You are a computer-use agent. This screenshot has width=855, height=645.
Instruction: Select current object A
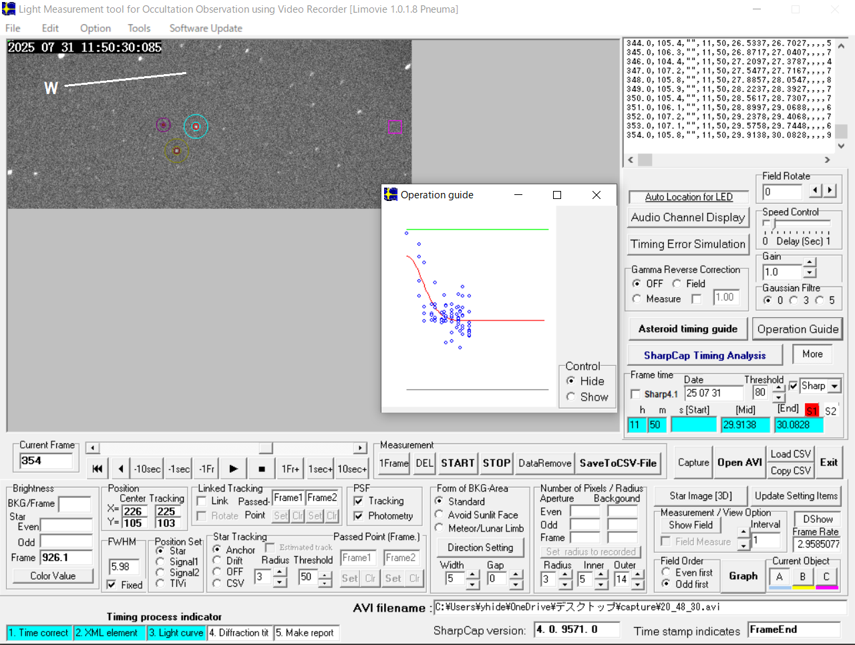point(779,577)
